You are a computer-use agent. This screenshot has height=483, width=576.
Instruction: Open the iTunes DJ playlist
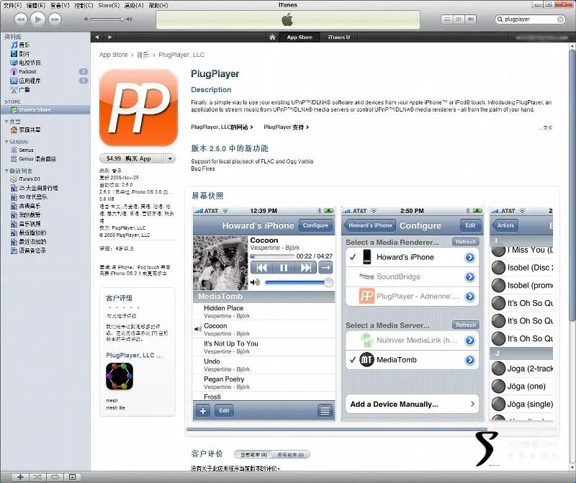click(x=30, y=179)
